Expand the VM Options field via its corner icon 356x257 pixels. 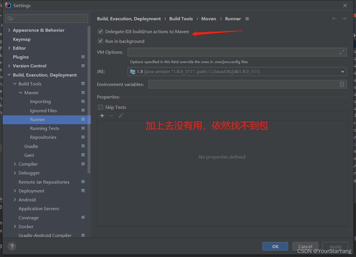[341, 52]
